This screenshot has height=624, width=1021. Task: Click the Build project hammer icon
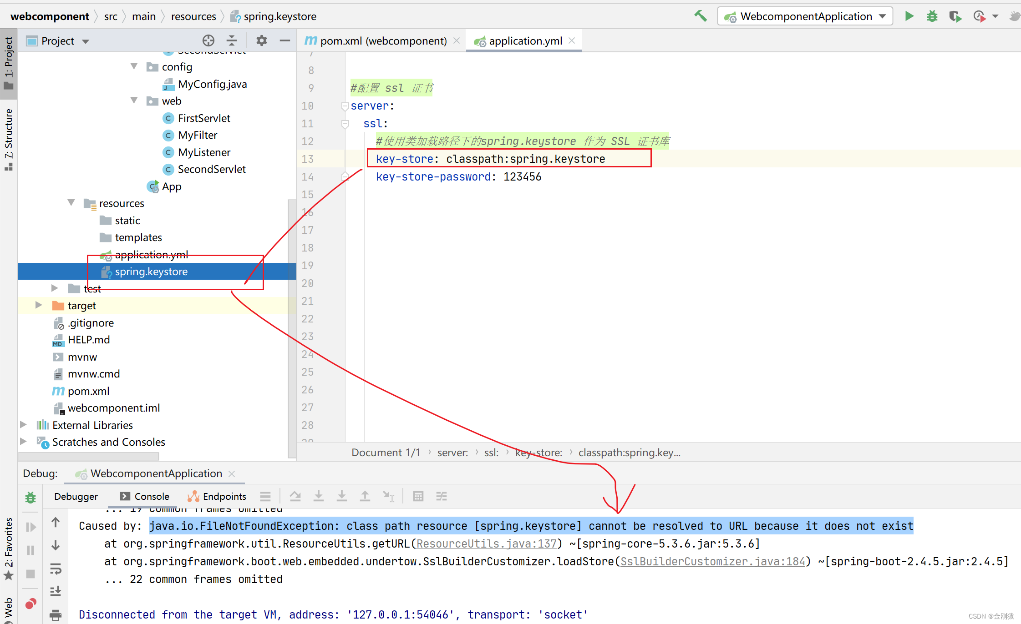click(x=700, y=16)
